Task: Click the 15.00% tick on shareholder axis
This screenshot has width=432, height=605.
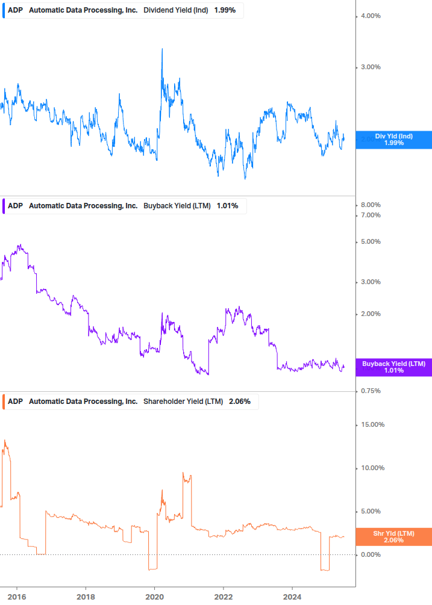Action: click(372, 425)
